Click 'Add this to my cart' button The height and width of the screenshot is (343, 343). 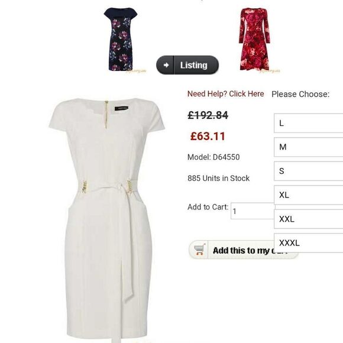click(243, 250)
